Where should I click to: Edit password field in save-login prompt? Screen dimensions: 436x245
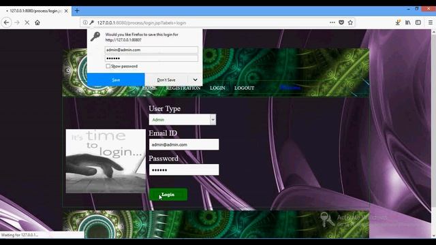click(151, 59)
